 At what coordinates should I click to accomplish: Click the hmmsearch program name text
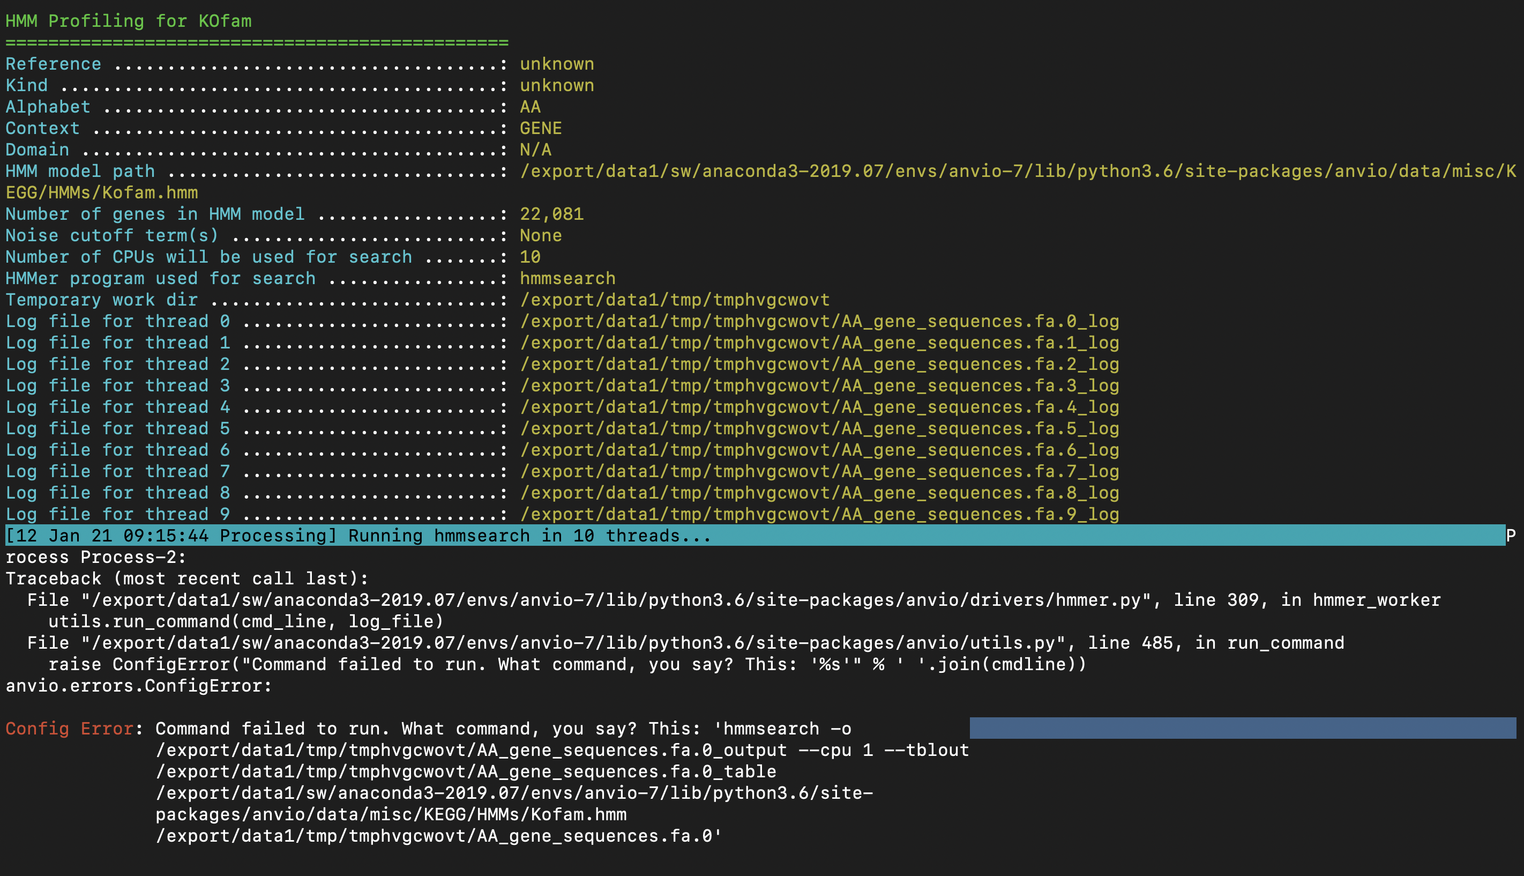[x=567, y=278]
